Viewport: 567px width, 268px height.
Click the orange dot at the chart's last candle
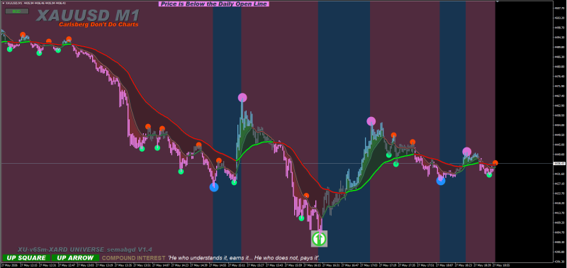pyautogui.click(x=495, y=163)
